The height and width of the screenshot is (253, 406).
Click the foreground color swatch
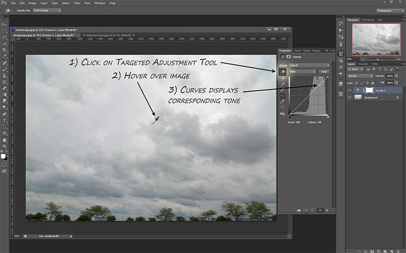pyautogui.click(x=3, y=156)
